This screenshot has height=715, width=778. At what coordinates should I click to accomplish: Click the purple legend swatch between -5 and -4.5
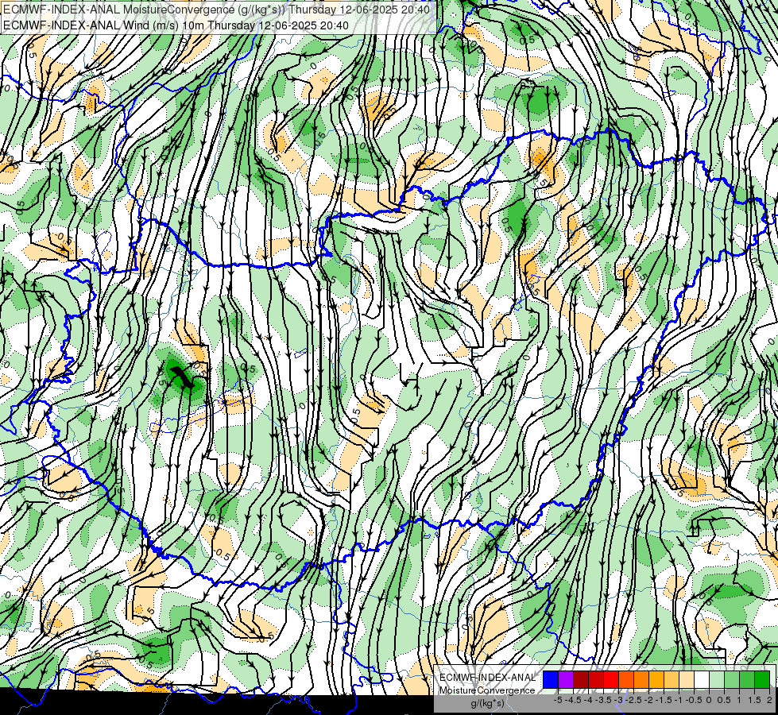pos(566,680)
